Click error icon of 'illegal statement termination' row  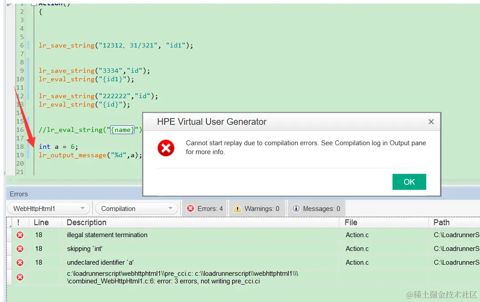coord(20,235)
